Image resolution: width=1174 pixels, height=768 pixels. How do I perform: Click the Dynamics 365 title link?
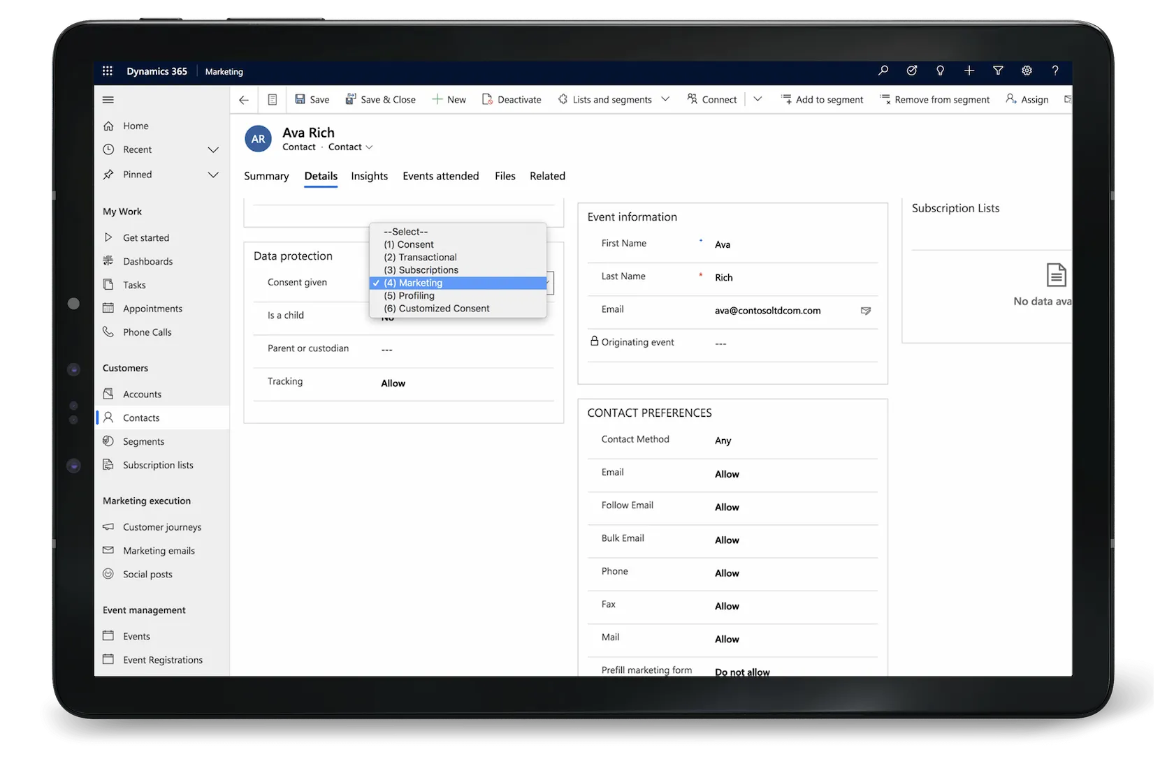click(157, 71)
